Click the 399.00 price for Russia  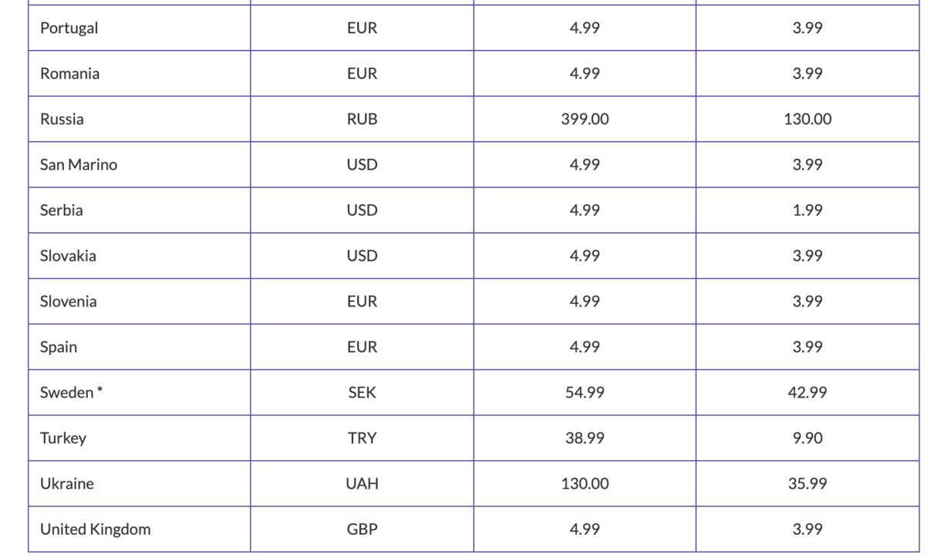[x=585, y=119]
